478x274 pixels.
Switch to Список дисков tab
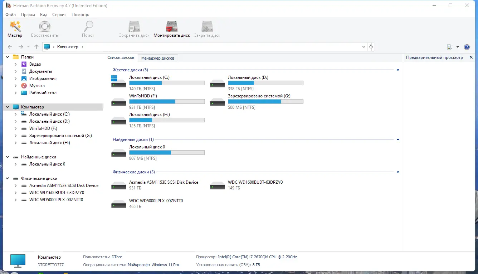pyautogui.click(x=121, y=57)
